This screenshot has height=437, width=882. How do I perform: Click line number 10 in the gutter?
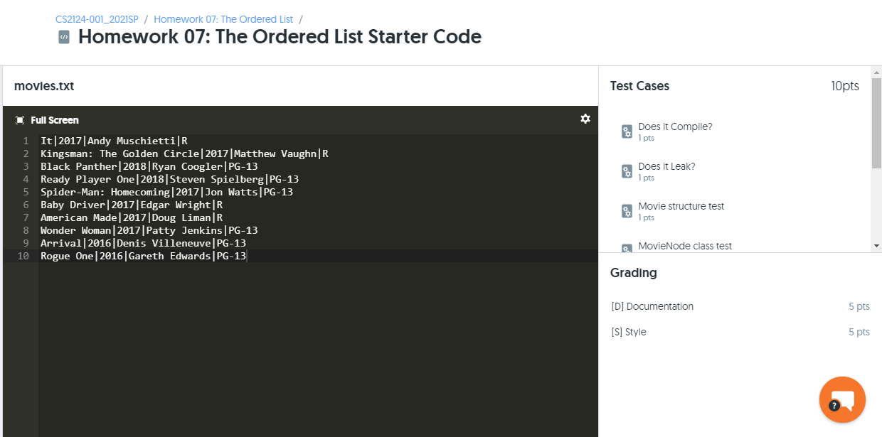(23, 256)
